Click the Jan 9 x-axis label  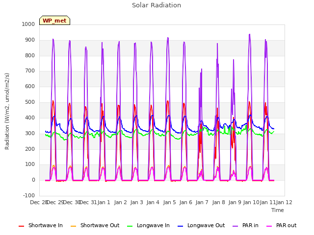click(235, 202)
